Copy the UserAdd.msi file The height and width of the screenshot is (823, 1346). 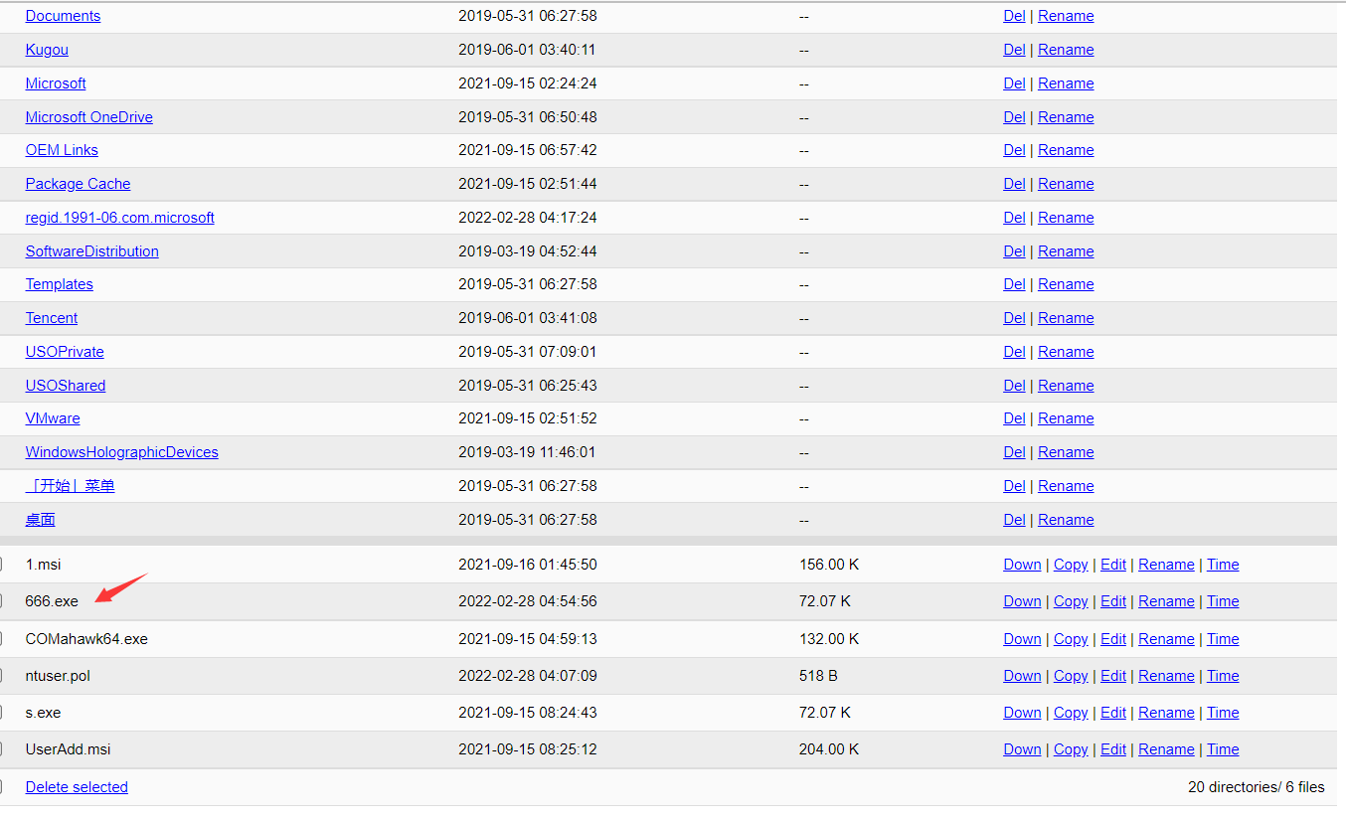click(x=1071, y=749)
